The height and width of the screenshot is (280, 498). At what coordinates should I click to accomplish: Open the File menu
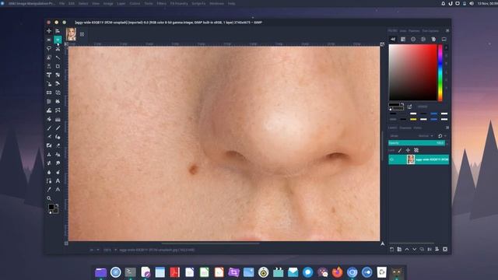(62, 3)
